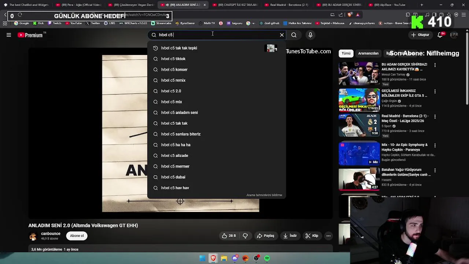Open a new browser tab with plus

point(422,5)
